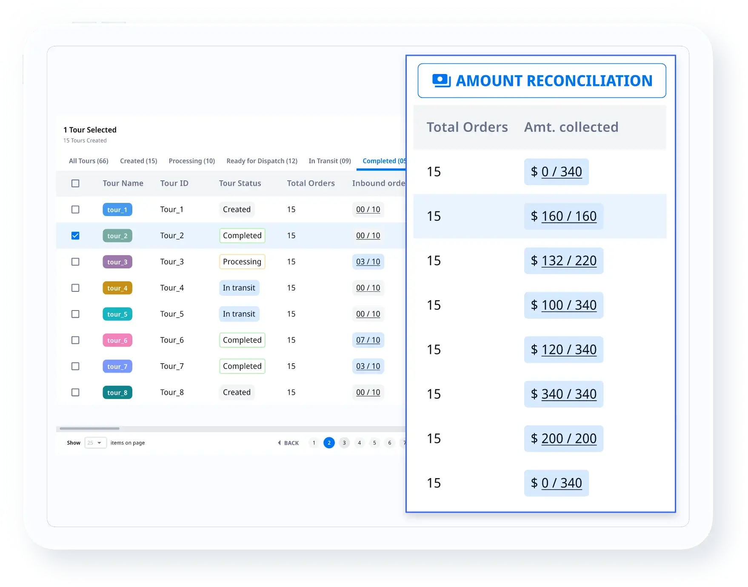This screenshot has width=748, height=587.
Task: Toggle the select-all checkbox in table header
Action: [x=75, y=183]
